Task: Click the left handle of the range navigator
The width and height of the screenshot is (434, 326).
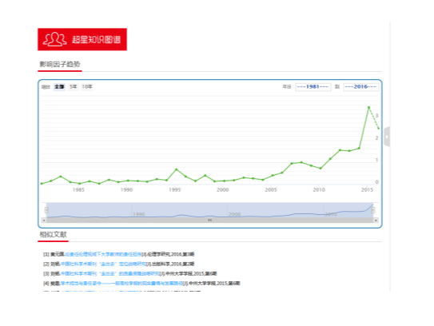Action: pyautogui.click(x=46, y=210)
